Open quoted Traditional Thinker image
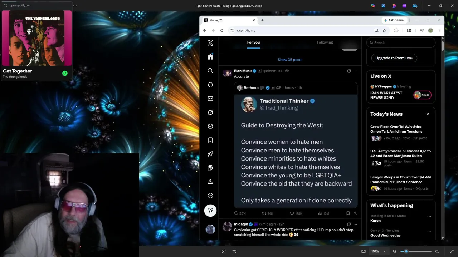This screenshot has width=458, height=257. pyautogui.click(x=296, y=151)
